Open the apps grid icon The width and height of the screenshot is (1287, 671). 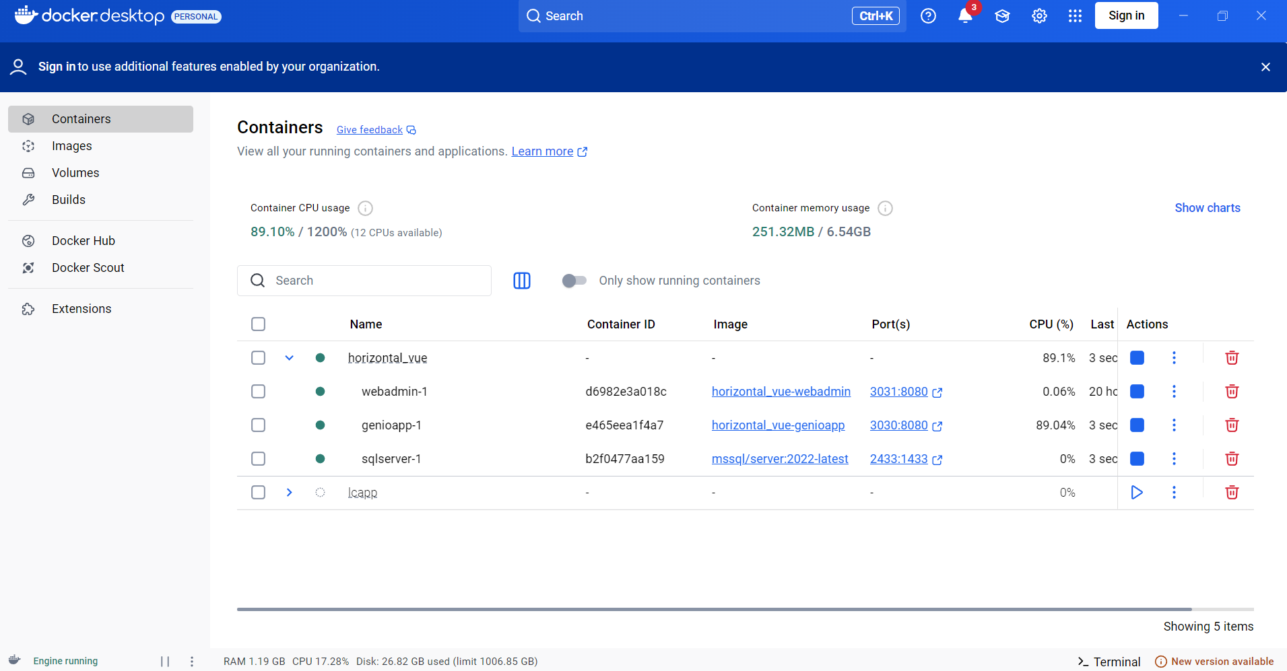pyautogui.click(x=1075, y=15)
